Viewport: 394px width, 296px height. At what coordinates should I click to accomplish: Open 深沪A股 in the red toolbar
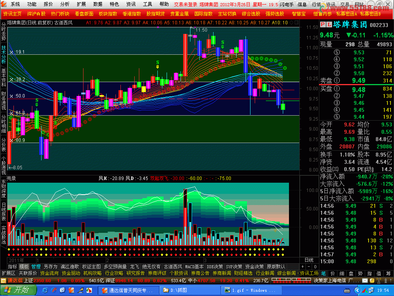(37, 14)
